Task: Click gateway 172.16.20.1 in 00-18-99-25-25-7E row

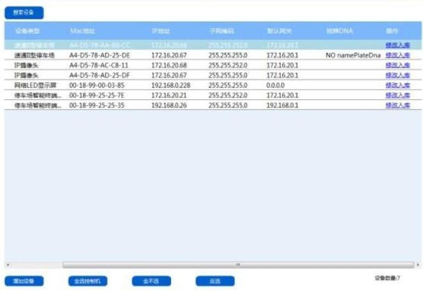Action: [282, 95]
